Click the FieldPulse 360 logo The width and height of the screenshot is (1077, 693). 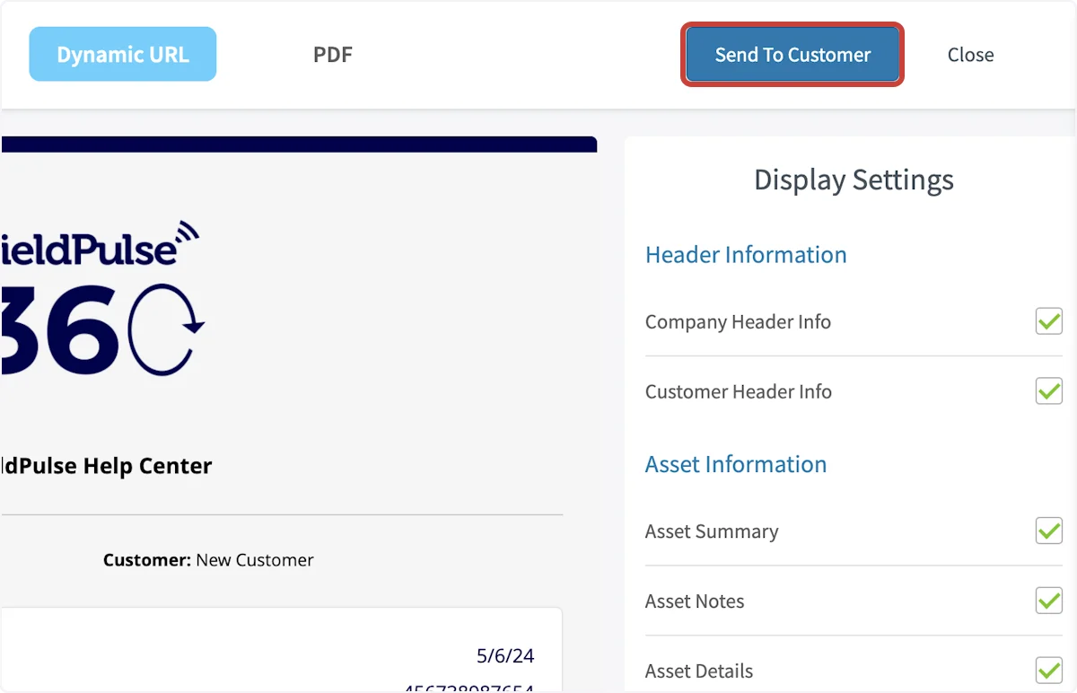pos(103,298)
